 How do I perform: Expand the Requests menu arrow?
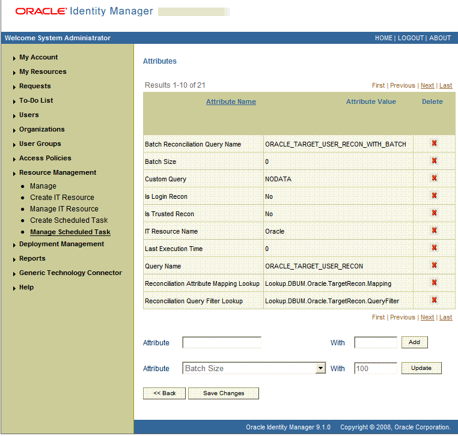(14, 87)
